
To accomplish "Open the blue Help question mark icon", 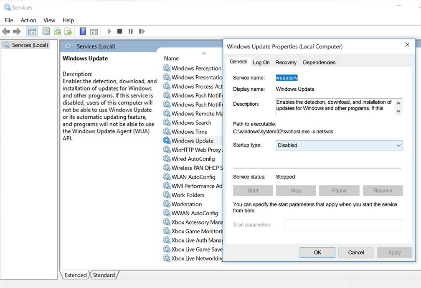I will click(x=83, y=31).
